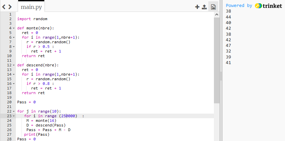Collapse the def monte function fold arrow

pos(14,28)
